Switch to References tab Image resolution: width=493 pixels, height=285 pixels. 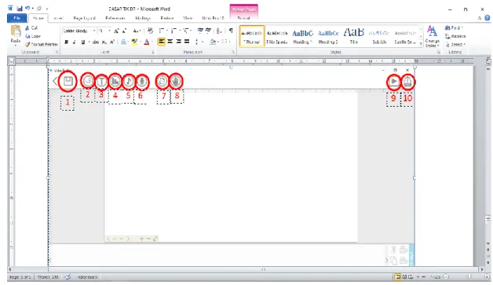(115, 18)
